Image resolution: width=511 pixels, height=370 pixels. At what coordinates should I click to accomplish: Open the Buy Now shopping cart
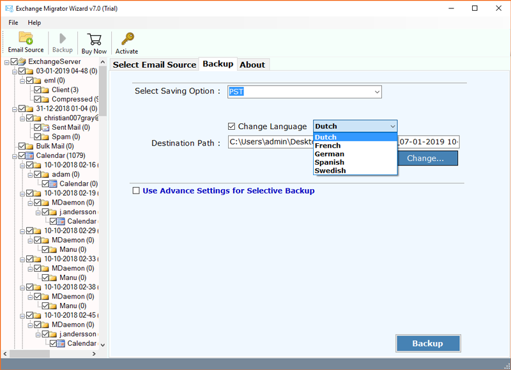[94, 39]
